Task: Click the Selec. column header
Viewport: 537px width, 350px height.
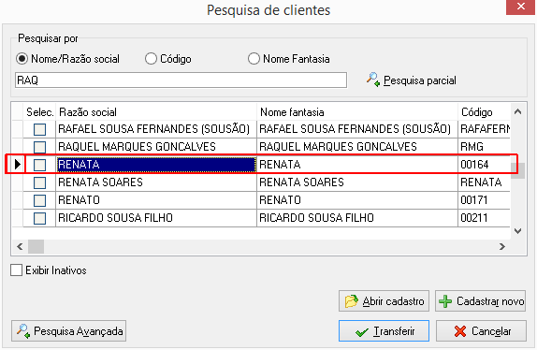Action: 39,112
